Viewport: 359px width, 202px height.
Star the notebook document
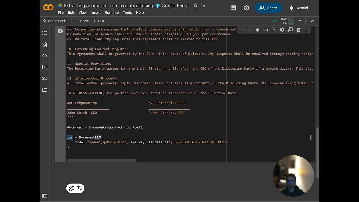[x=195, y=6]
